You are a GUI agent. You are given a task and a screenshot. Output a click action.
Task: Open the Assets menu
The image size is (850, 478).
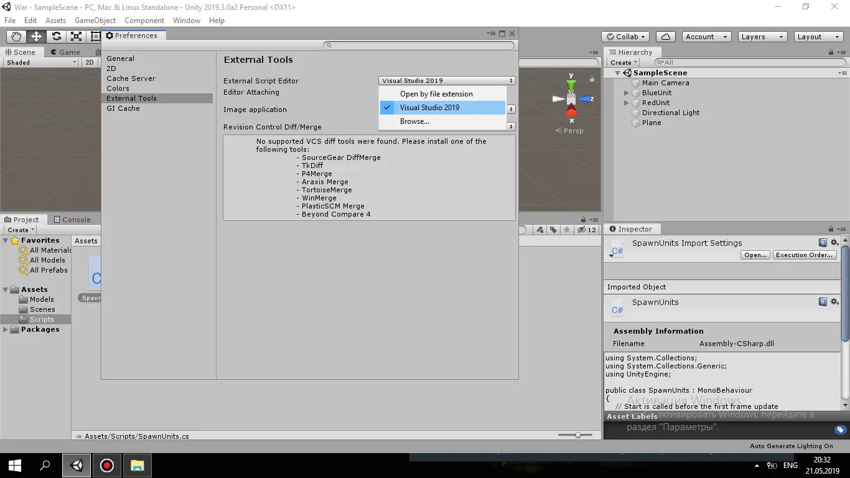click(x=55, y=21)
